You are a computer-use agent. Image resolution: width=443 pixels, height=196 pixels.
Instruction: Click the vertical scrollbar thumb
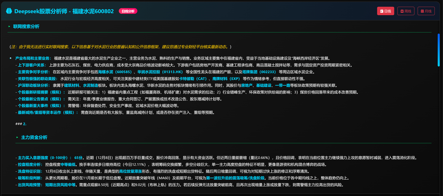pos(439,50)
